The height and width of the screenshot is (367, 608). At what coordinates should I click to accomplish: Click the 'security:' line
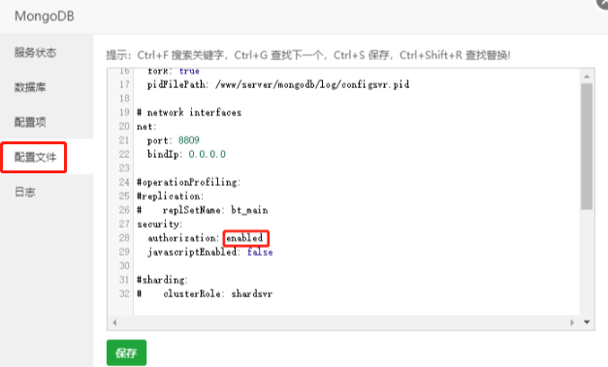click(160, 224)
